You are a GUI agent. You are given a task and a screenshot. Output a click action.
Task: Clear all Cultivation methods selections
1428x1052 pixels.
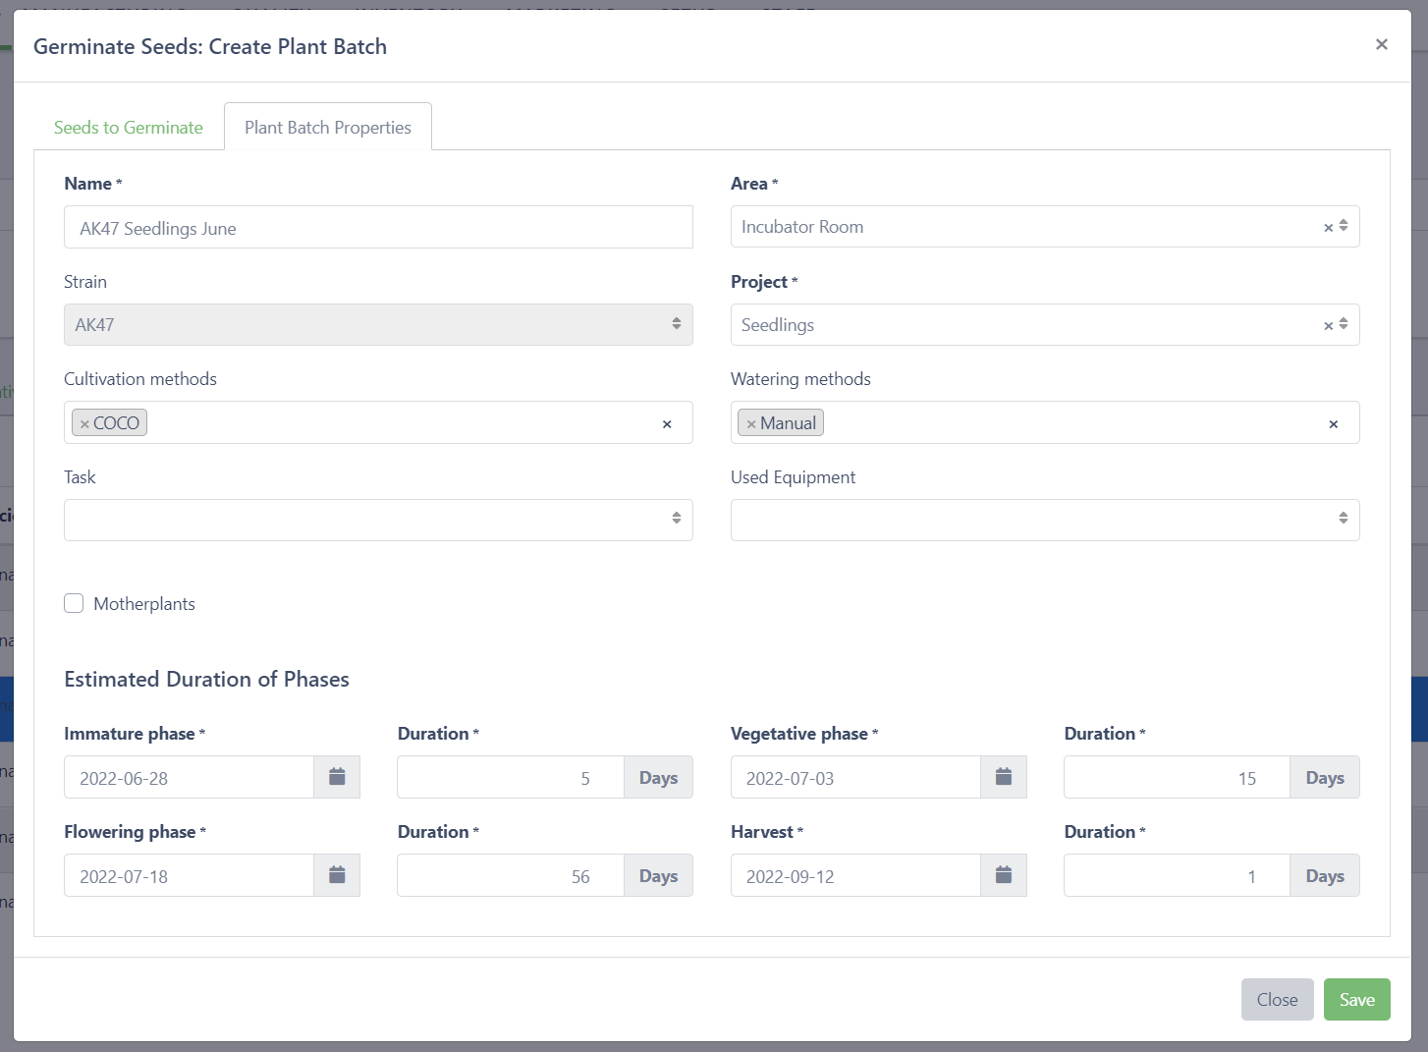coord(667,424)
